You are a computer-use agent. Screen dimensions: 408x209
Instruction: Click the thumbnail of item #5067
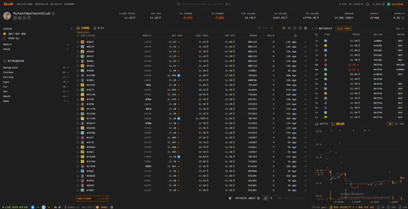[82, 42]
